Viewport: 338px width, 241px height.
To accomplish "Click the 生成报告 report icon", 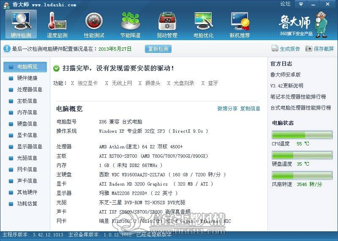I will tap(275, 49).
